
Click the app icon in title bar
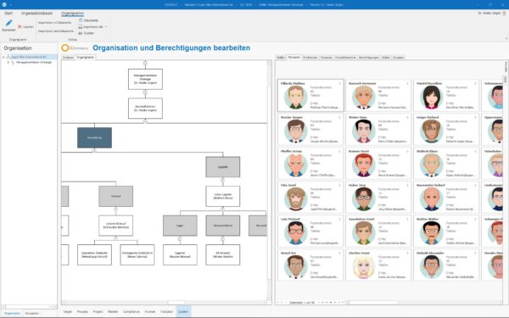(x=4, y=4)
